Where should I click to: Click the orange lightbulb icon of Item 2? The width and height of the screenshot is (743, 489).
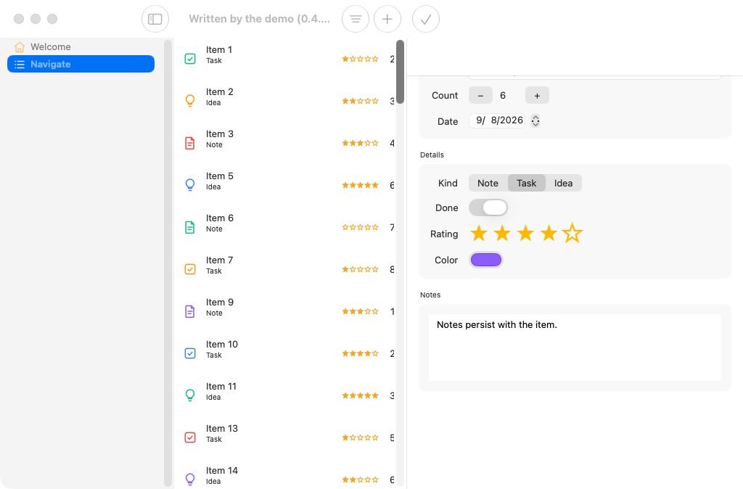click(190, 100)
